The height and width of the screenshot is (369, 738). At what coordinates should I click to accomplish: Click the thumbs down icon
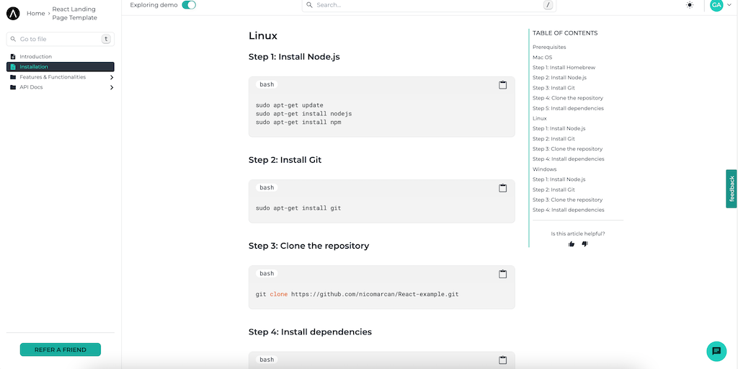pyautogui.click(x=584, y=244)
